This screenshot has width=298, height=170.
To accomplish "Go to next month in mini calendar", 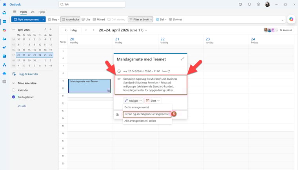I will point(51,29).
